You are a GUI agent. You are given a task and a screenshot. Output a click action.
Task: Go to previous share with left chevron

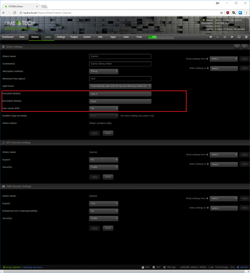tap(237, 47)
